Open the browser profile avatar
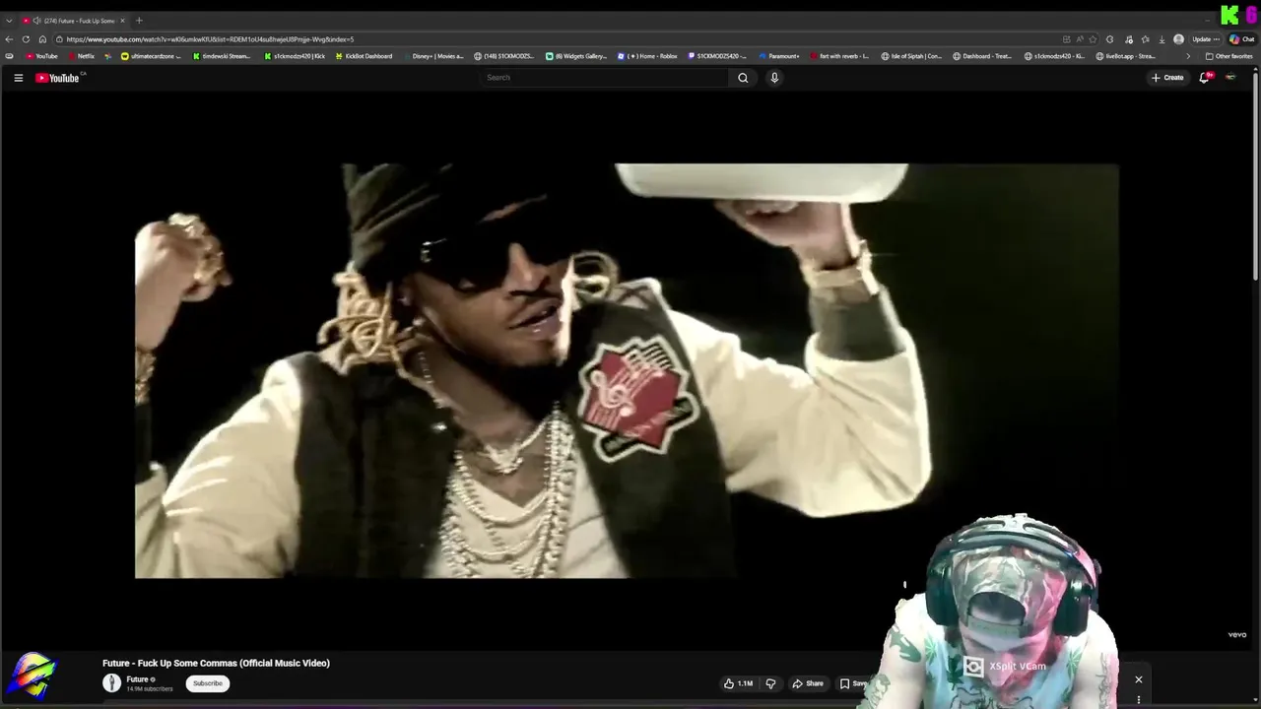Screen dimensions: 1261x709 tap(1178, 39)
